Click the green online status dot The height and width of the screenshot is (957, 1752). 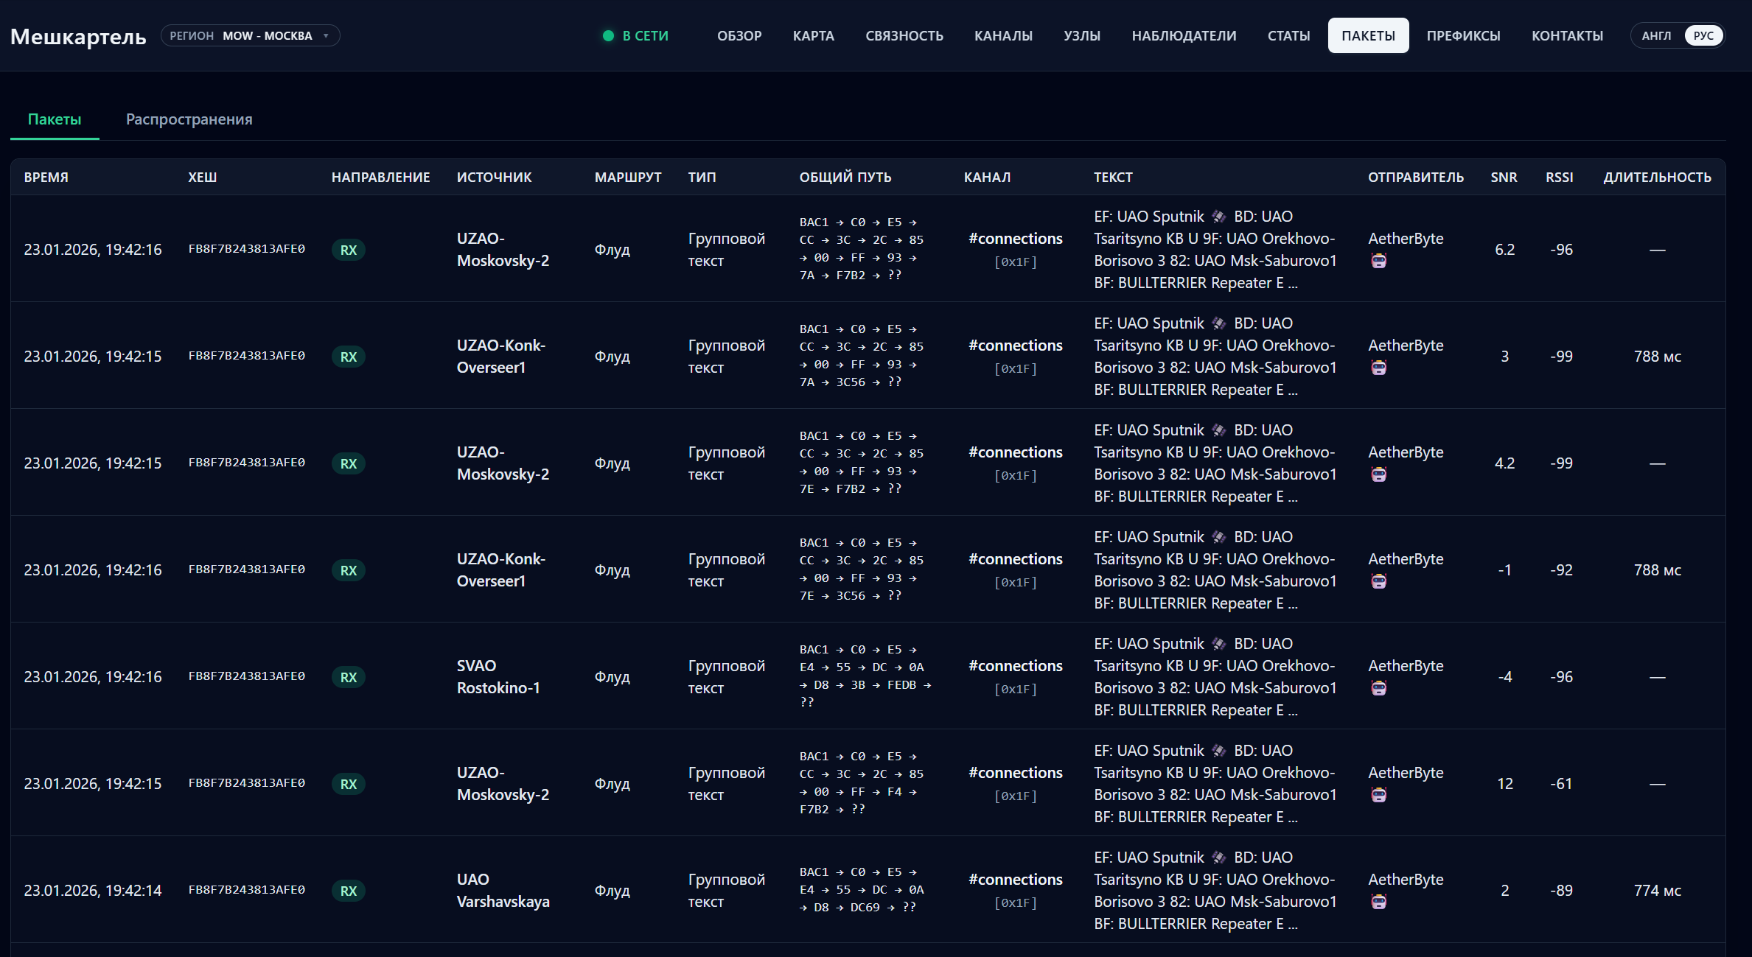[x=608, y=35]
